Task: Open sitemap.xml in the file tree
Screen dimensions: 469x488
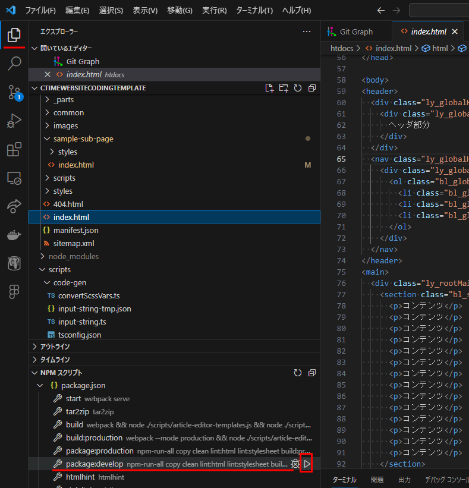Action: (174, 243)
